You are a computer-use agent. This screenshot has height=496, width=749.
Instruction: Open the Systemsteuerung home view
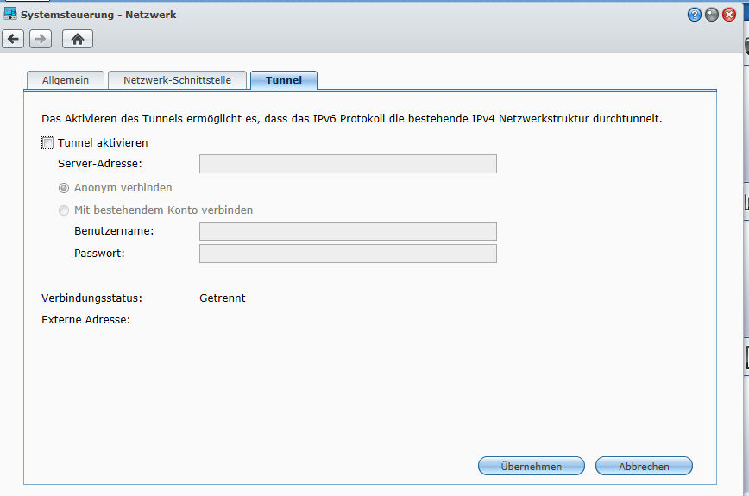click(78, 39)
